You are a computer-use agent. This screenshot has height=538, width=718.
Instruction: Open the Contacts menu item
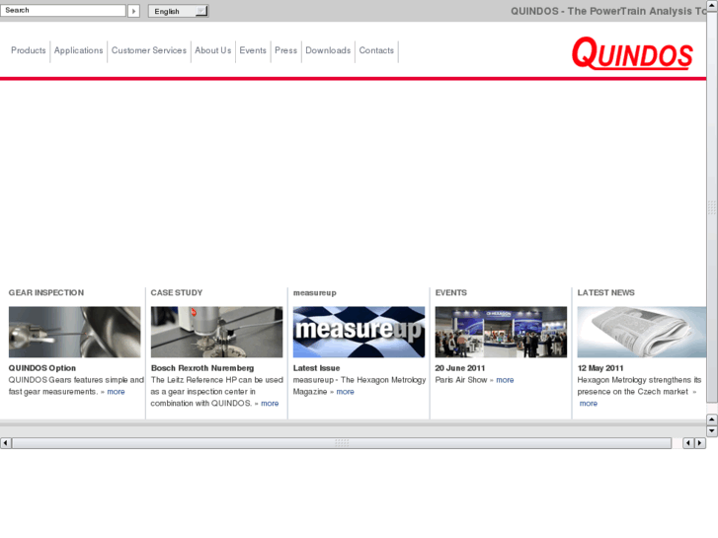376,50
